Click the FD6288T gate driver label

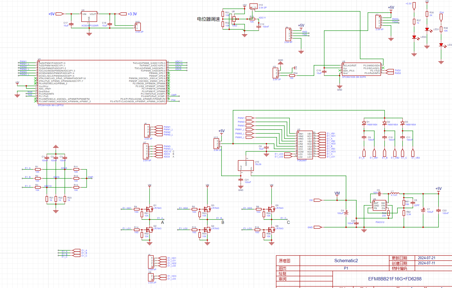302,160
